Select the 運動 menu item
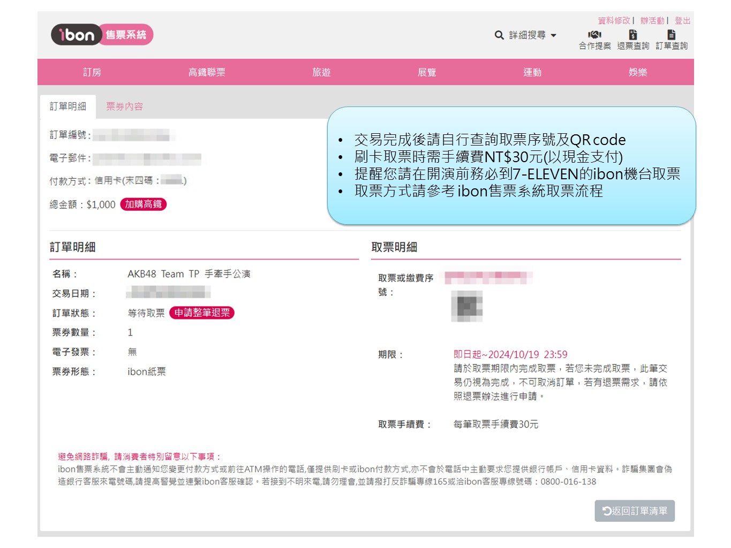Screen dimensions: 731x548 [x=532, y=72]
